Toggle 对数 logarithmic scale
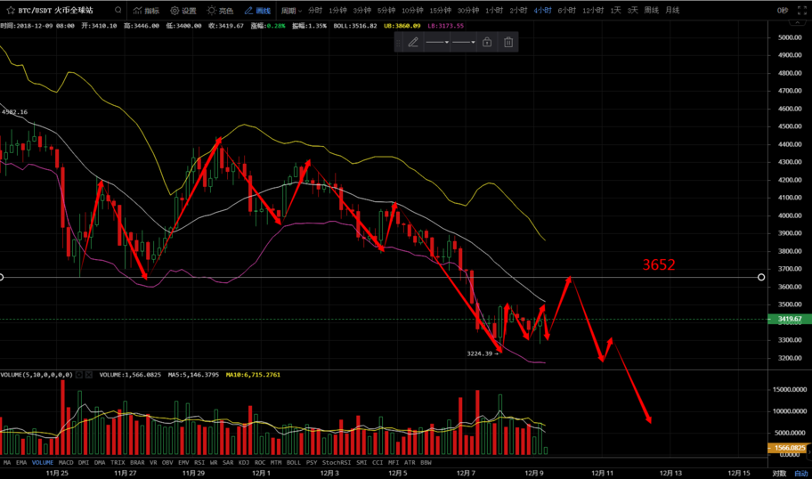The width and height of the screenshot is (812, 479). (779, 474)
